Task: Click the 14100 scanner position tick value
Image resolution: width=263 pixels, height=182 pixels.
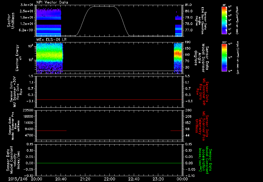Action: 28,123
